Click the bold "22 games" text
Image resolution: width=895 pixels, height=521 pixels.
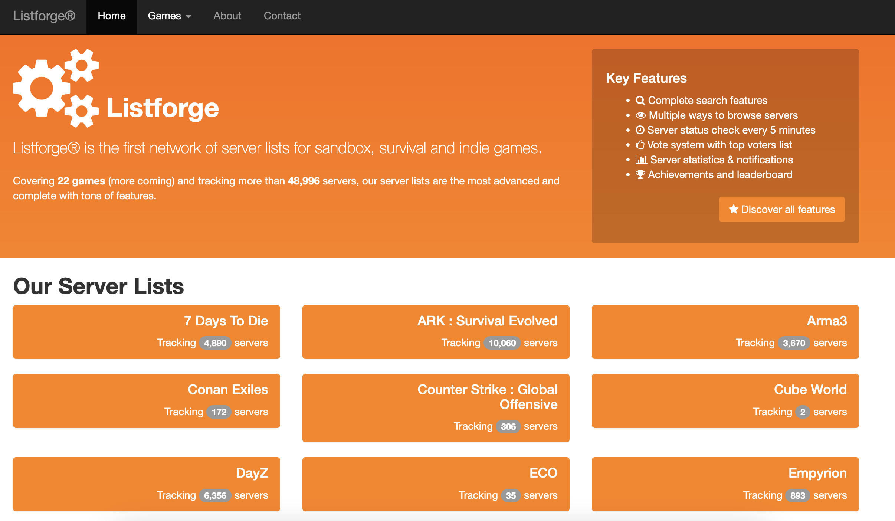coord(81,181)
